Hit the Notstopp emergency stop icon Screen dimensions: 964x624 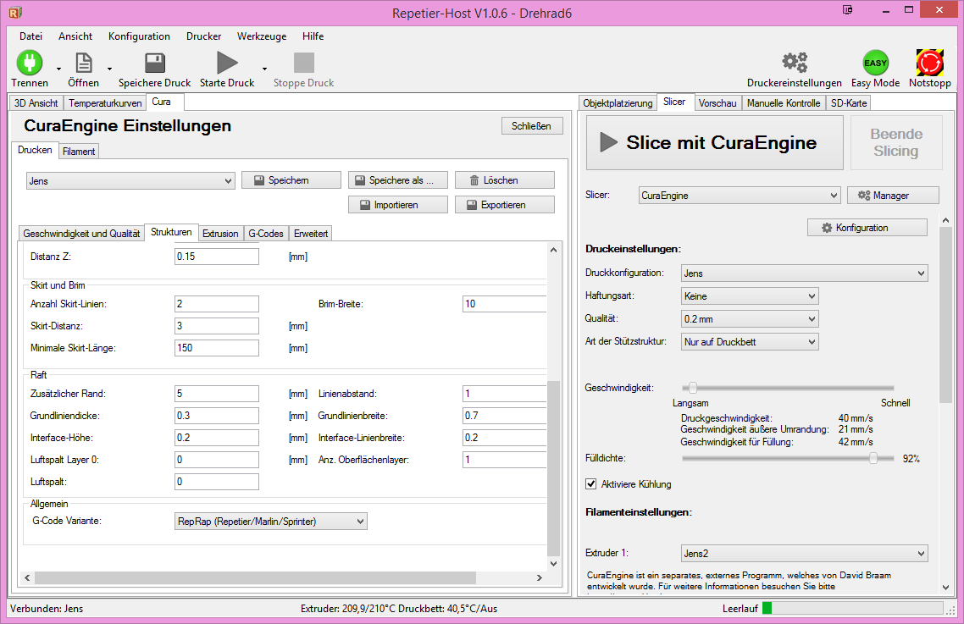coord(929,64)
